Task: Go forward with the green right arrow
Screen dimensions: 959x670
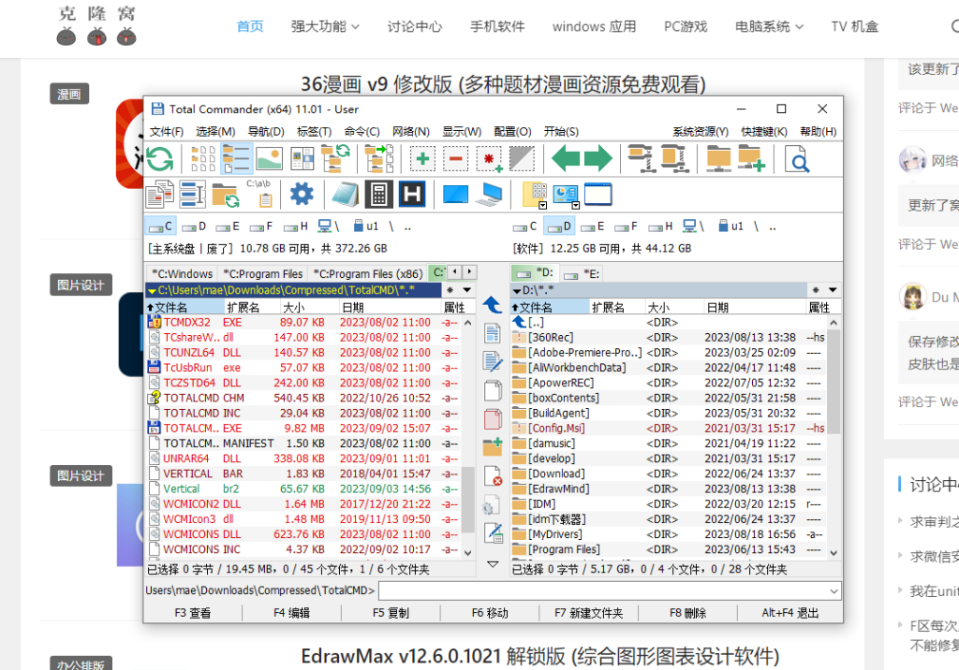Action: [x=598, y=159]
